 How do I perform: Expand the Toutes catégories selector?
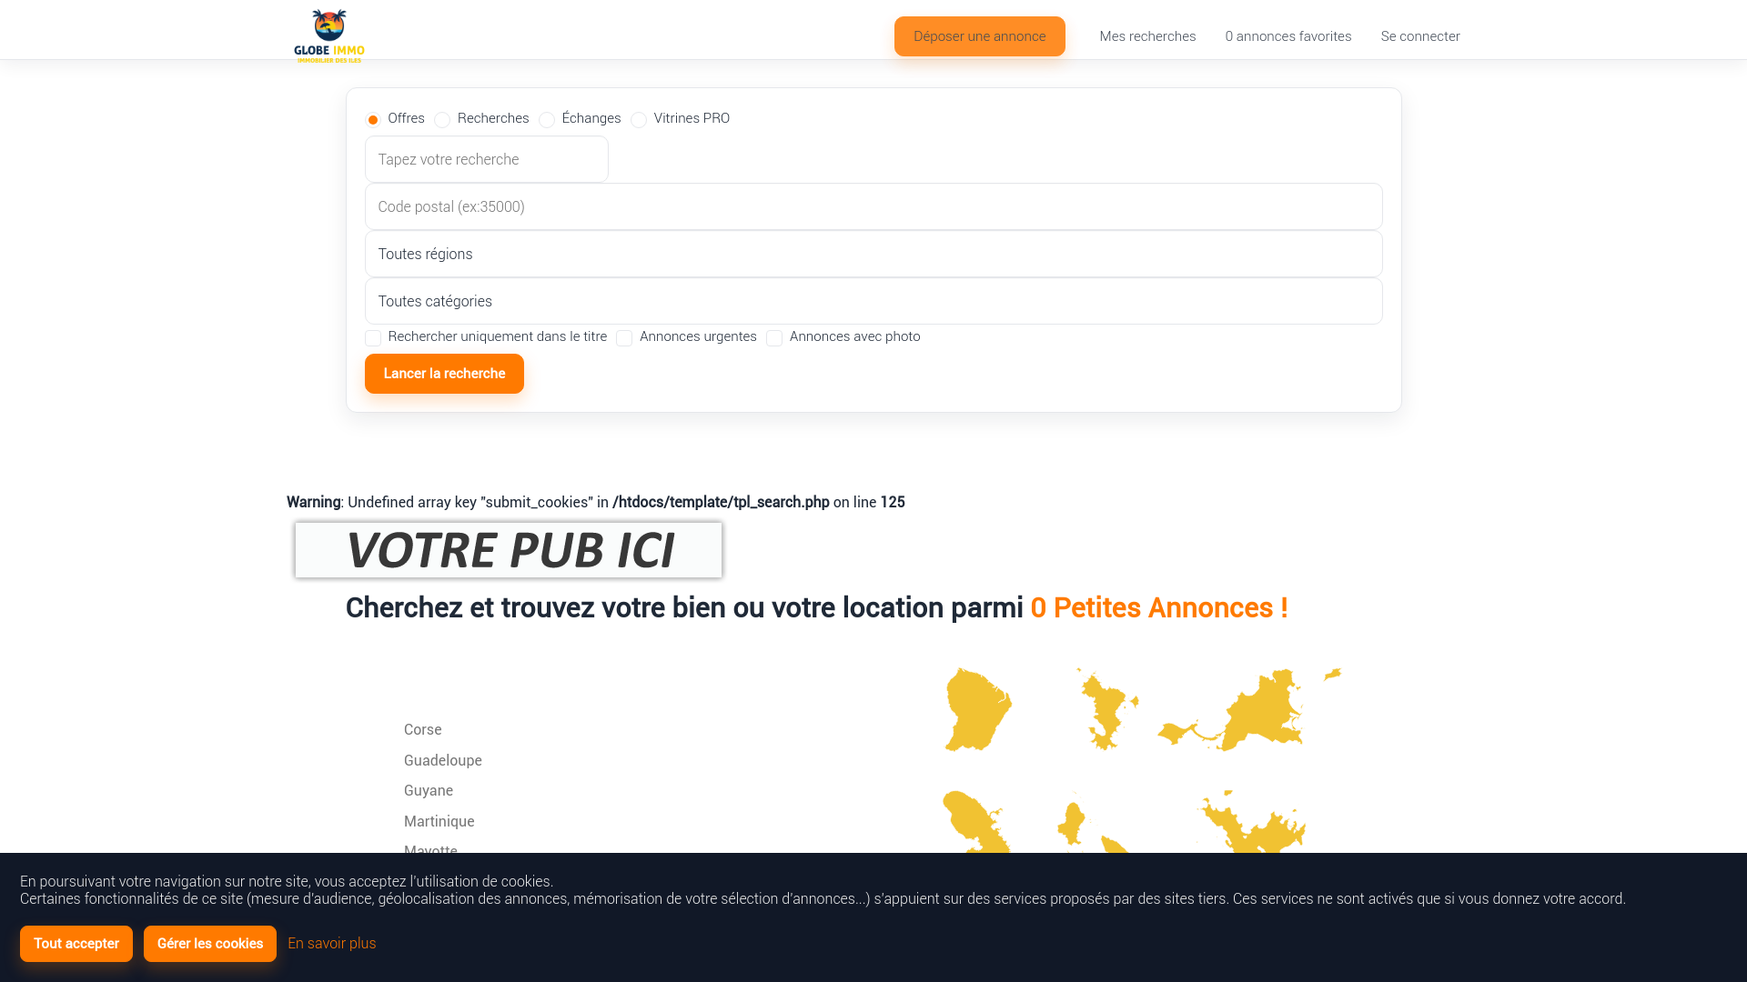click(x=873, y=301)
